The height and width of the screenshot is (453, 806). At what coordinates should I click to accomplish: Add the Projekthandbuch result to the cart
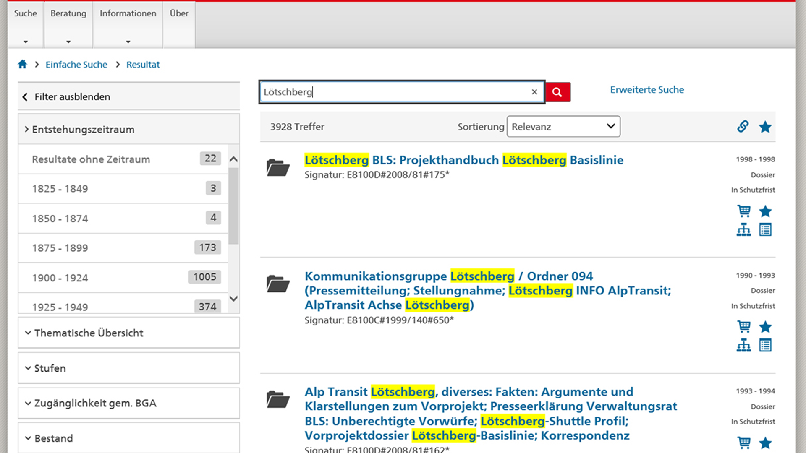tap(744, 211)
